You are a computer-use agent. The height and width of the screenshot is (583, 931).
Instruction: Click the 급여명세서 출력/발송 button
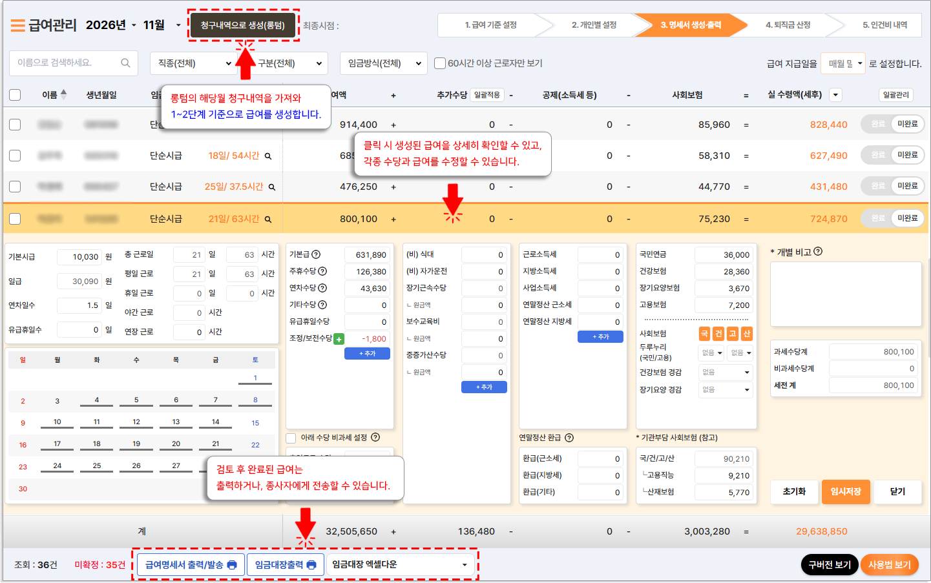[191, 565]
